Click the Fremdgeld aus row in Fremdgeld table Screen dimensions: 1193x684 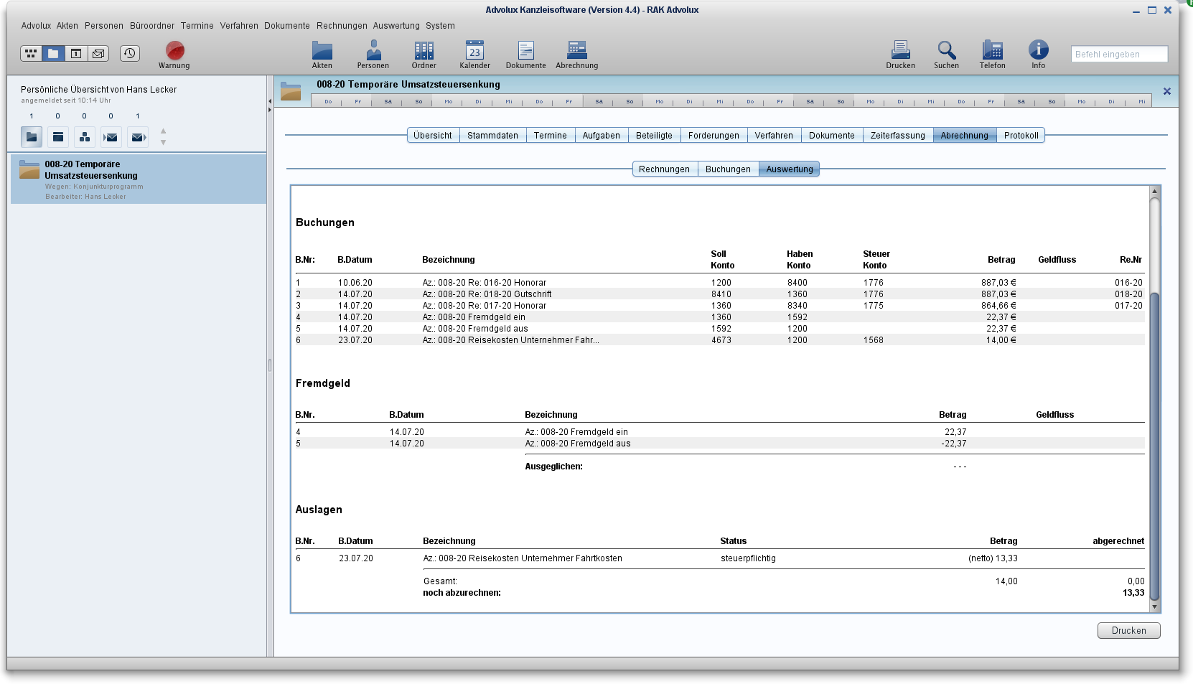(x=719, y=444)
